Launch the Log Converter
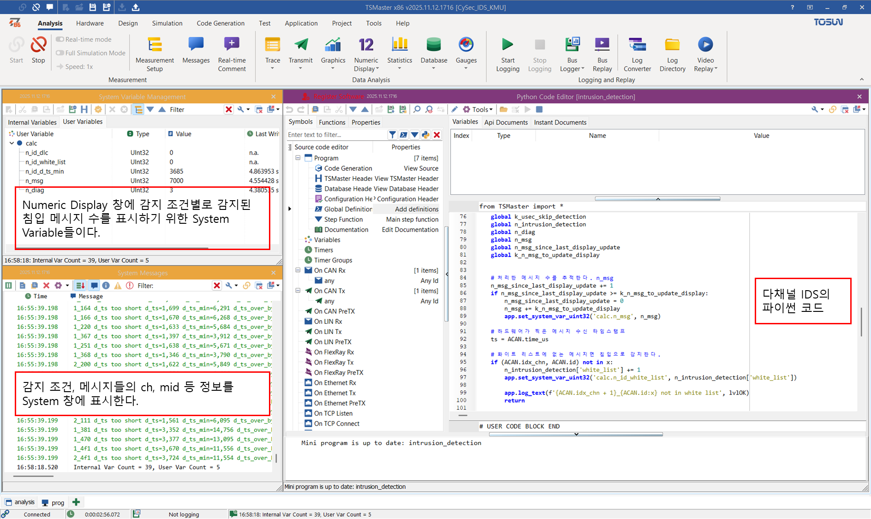This screenshot has height=519, width=871. 637,54
